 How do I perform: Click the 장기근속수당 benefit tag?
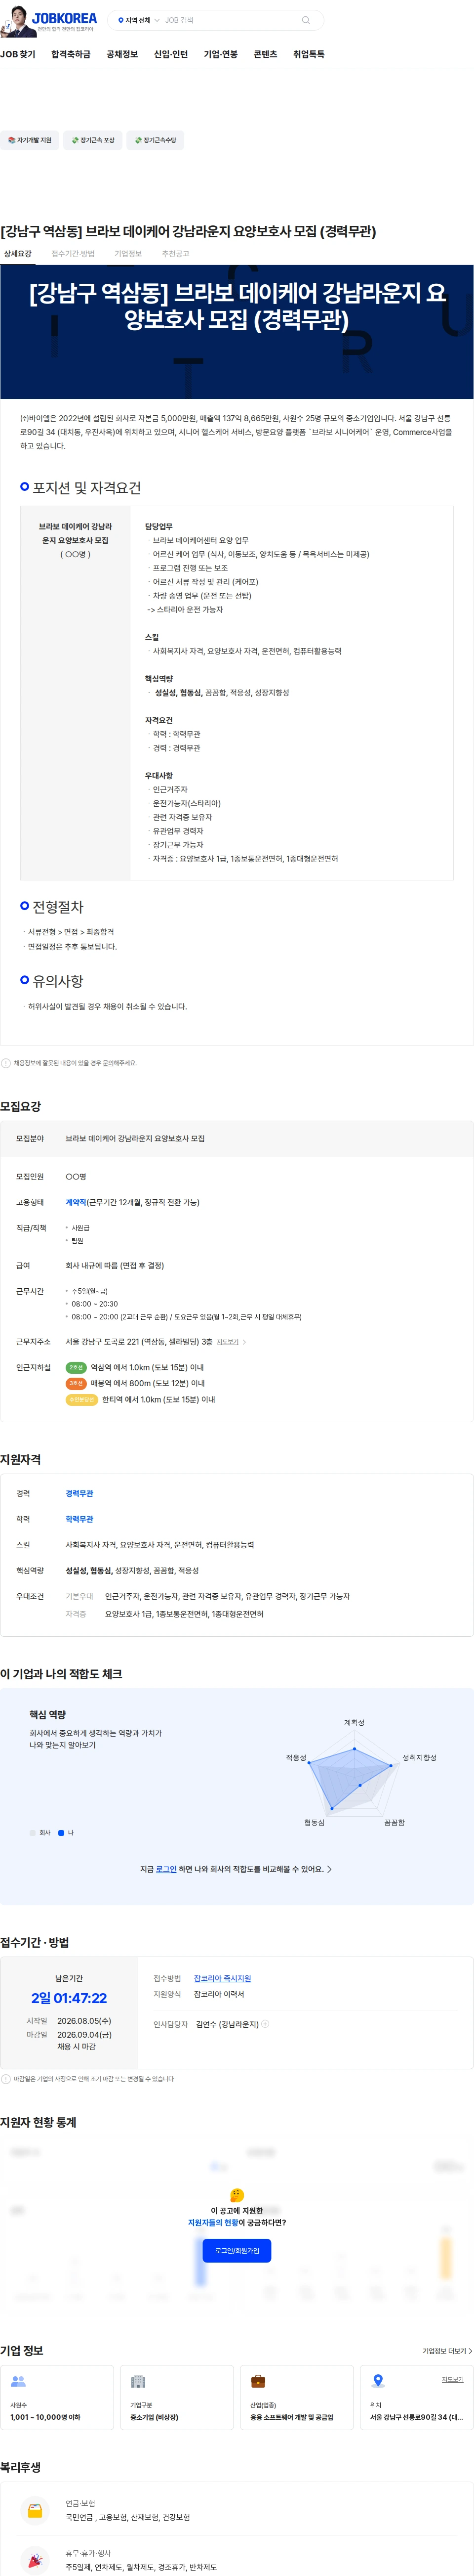(156, 140)
